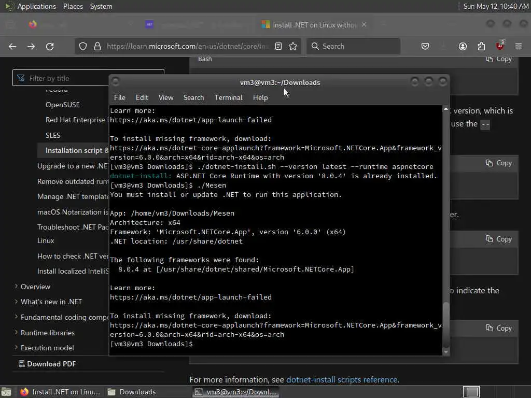531x398 pixels.
Task: Switch to Downloads folder in taskbar
Action: click(132, 392)
